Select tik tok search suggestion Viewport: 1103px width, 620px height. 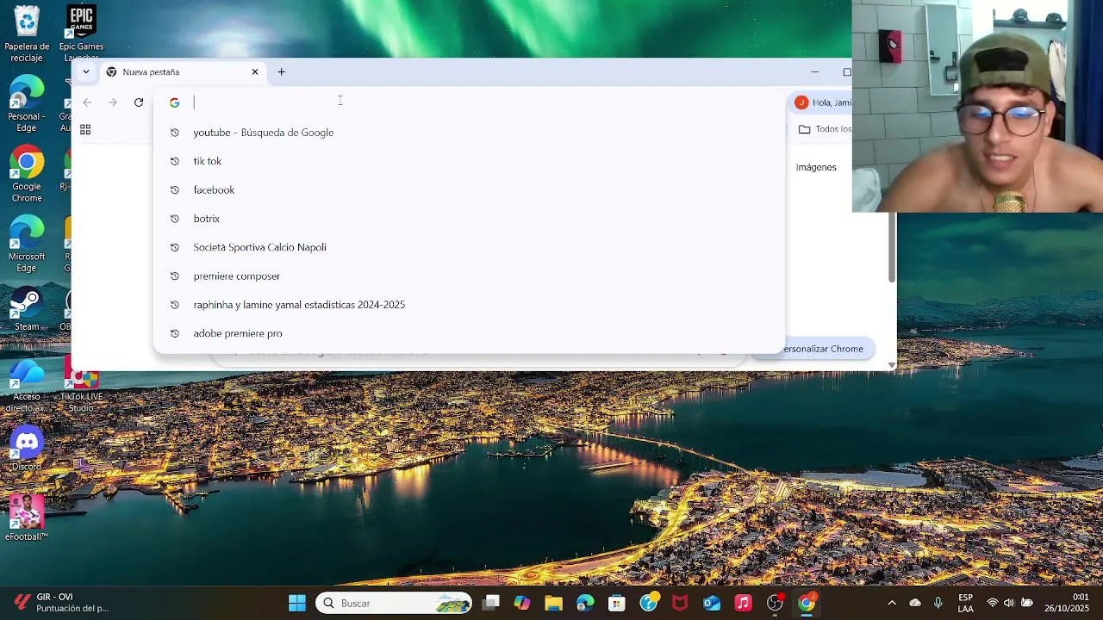pos(469,161)
